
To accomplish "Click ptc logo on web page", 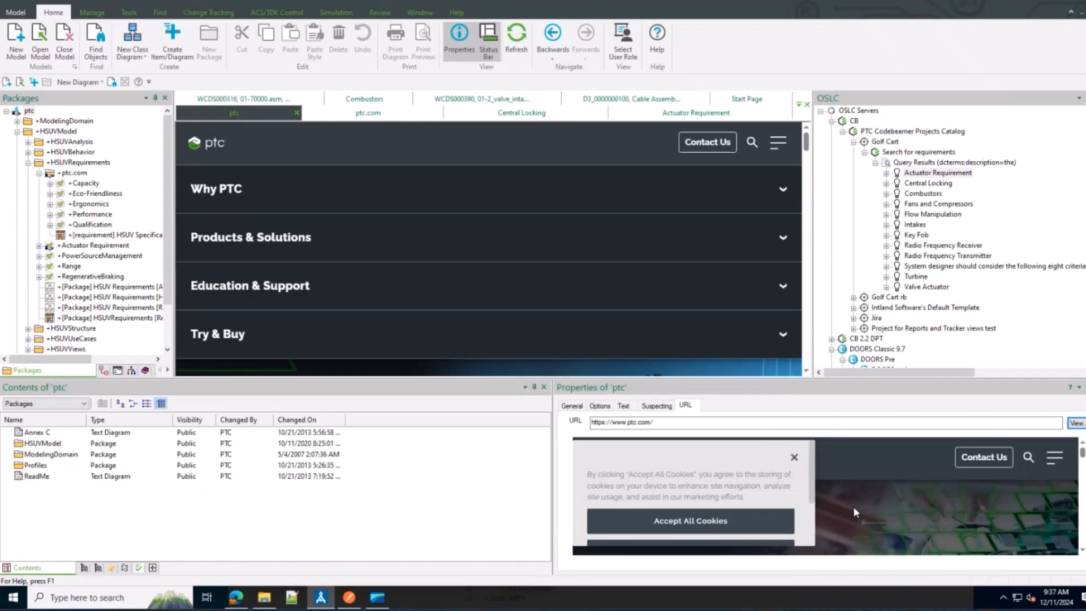I will pyautogui.click(x=206, y=143).
